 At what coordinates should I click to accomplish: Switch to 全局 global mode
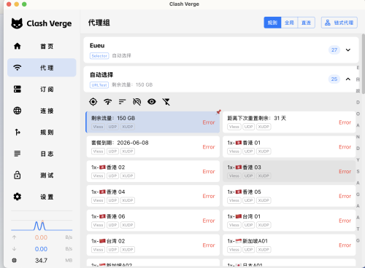(289, 23)
